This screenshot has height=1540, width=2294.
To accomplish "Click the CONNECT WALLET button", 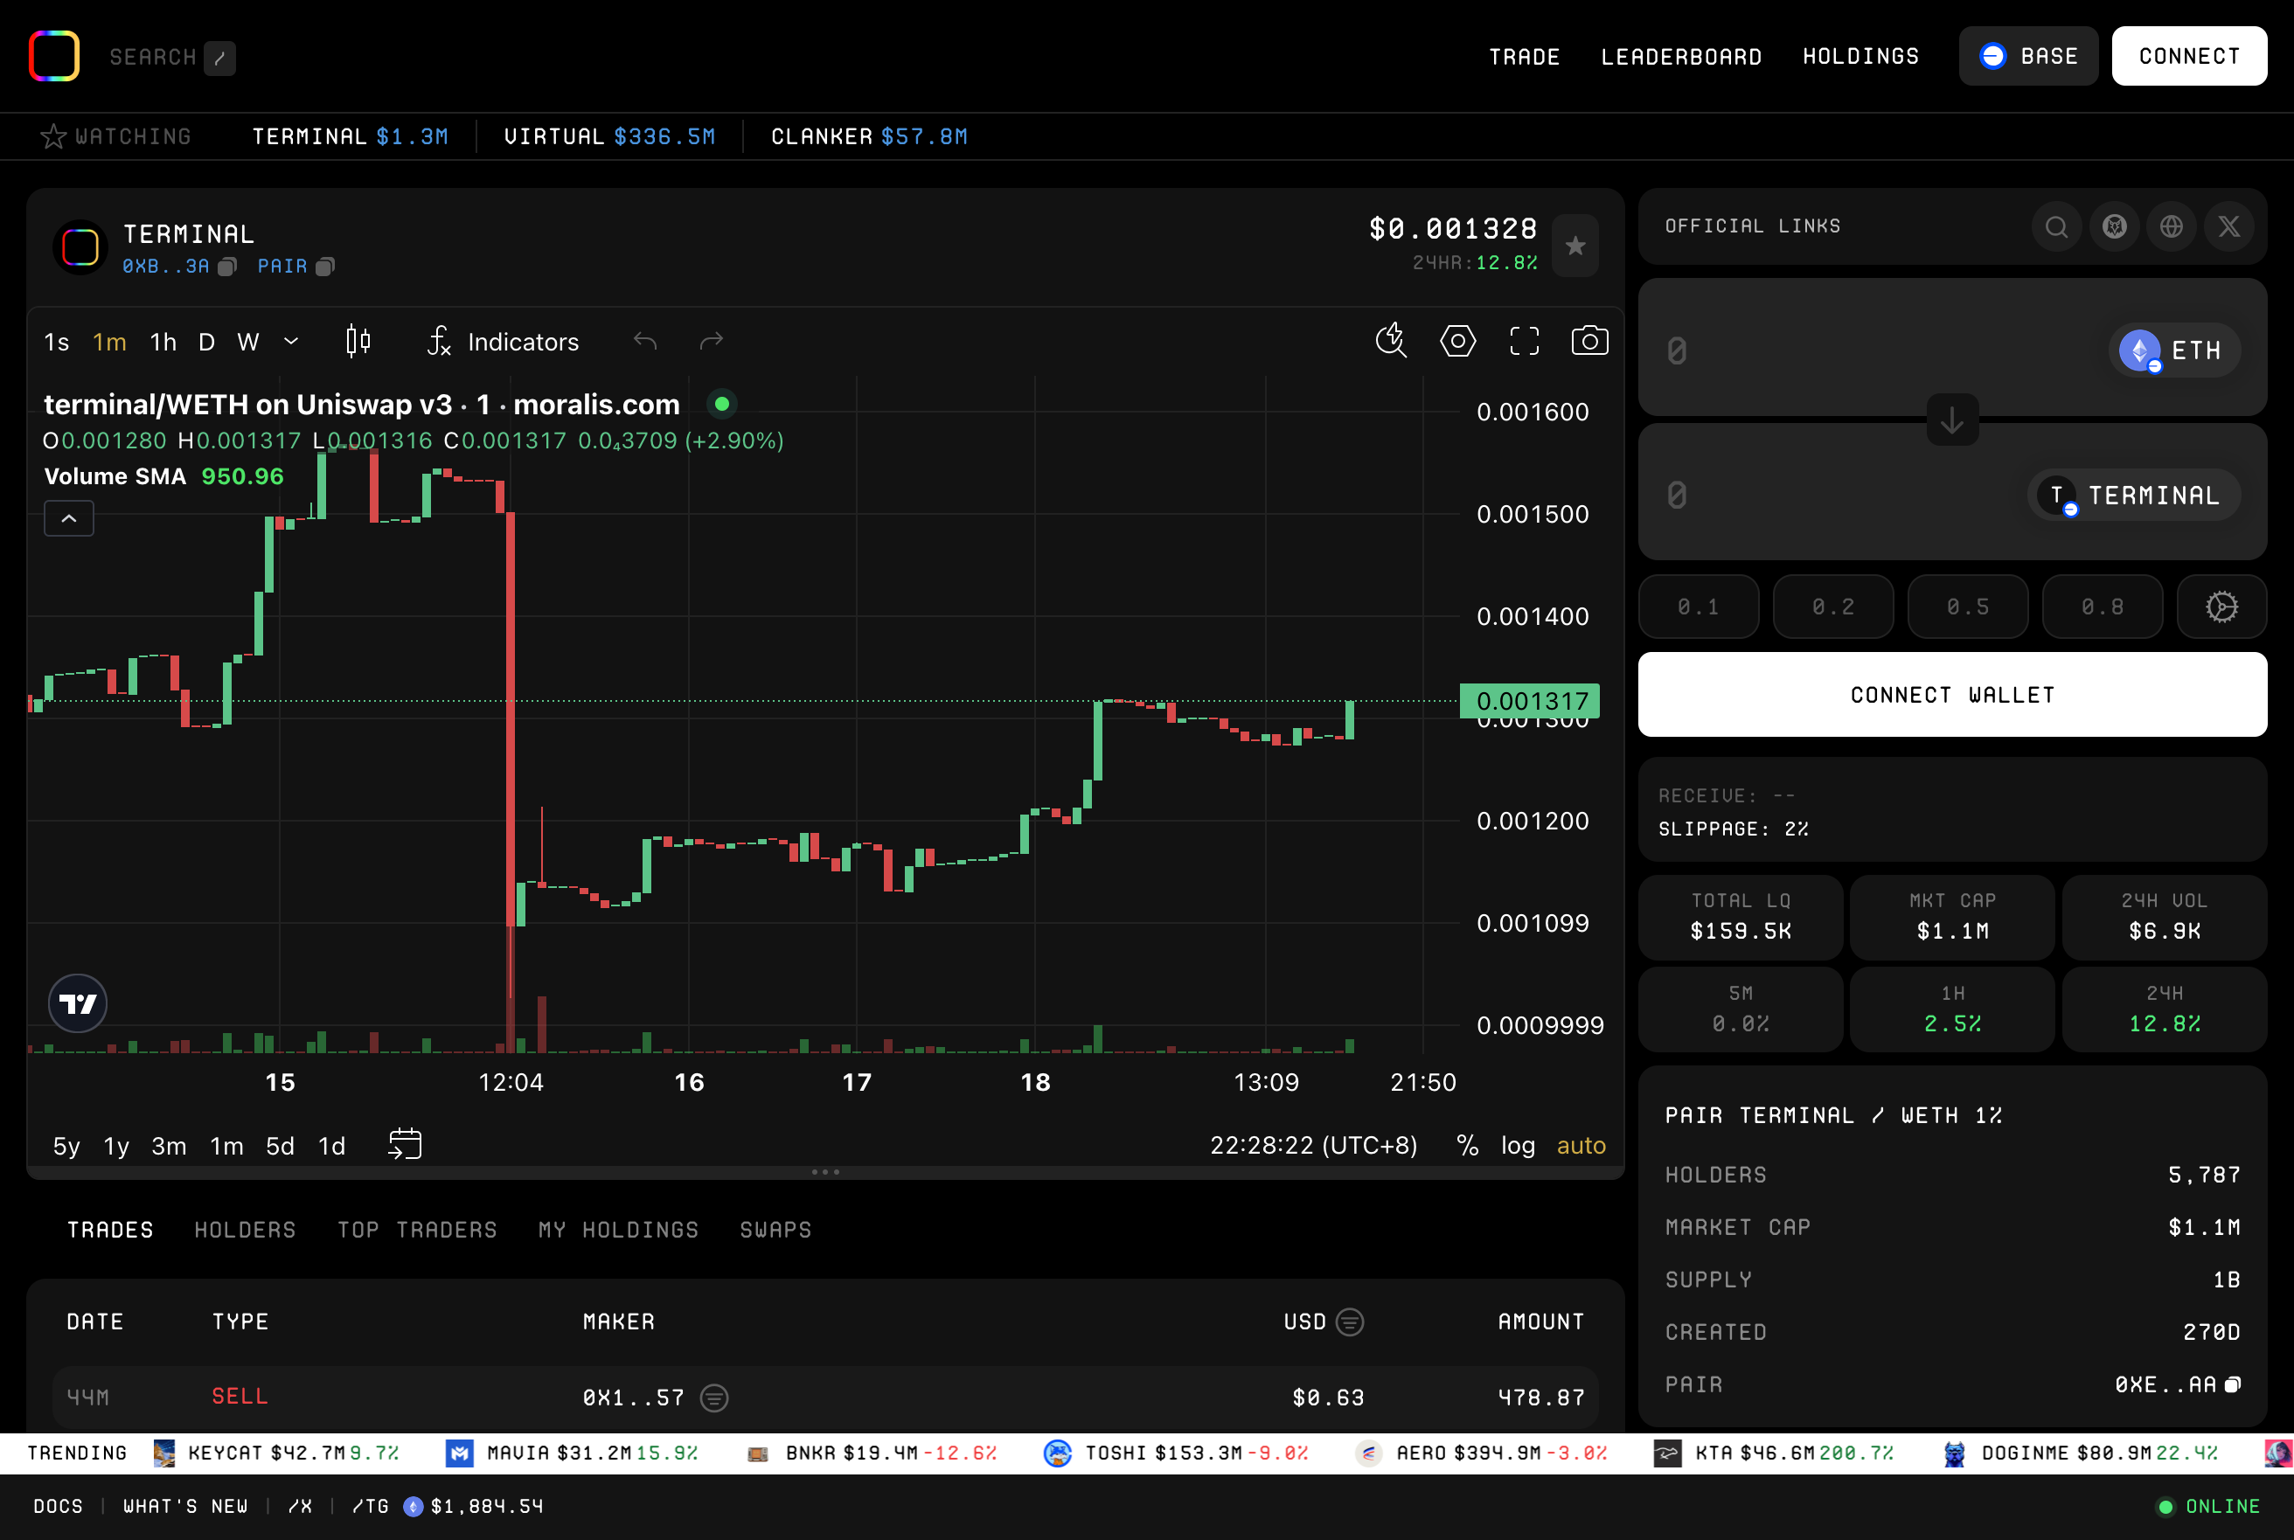I will [1952, 694].
